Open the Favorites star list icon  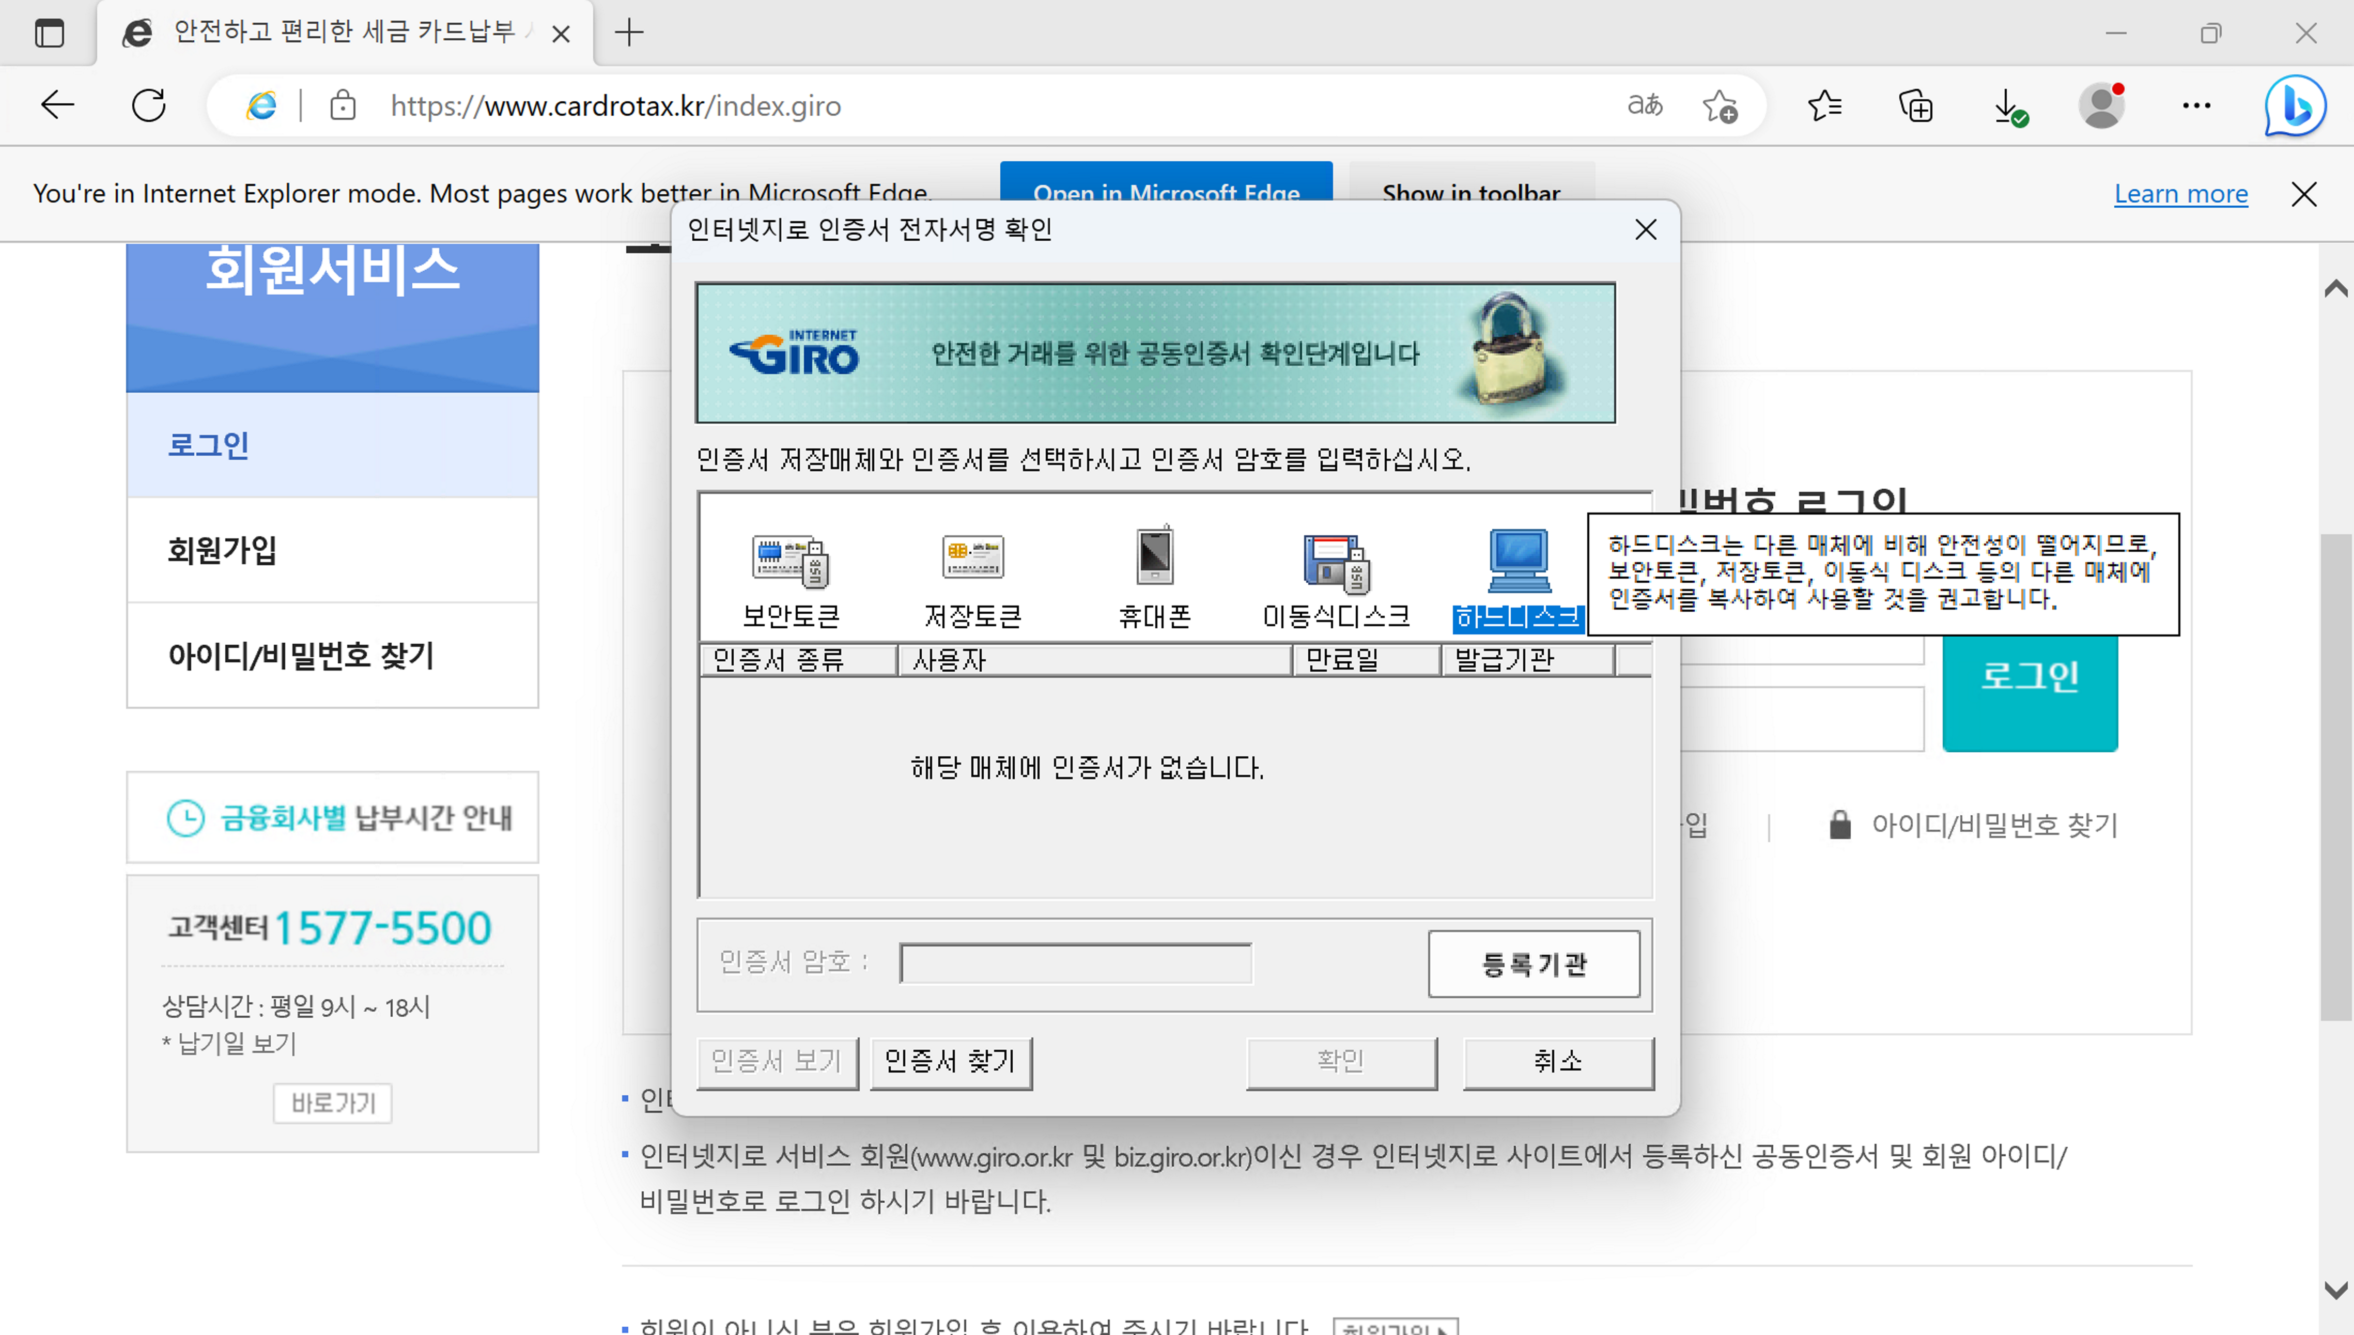click(1824, 106)
